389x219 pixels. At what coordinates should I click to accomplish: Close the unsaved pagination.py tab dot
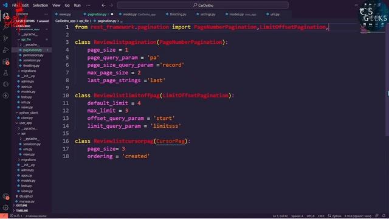[x=112, y=14]
